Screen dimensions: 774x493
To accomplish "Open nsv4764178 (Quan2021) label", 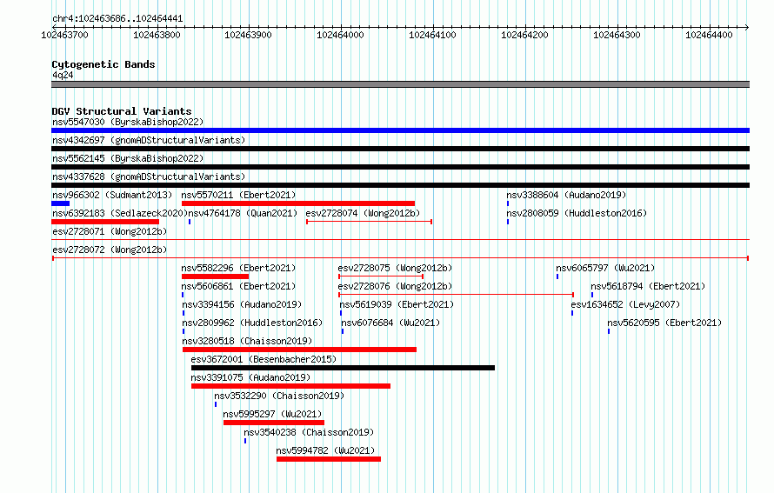I will pos(243,213).
